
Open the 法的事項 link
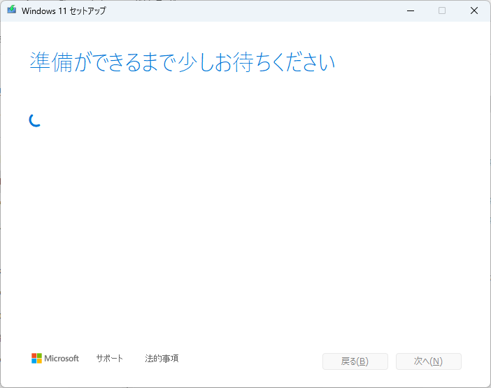[162, 359]
